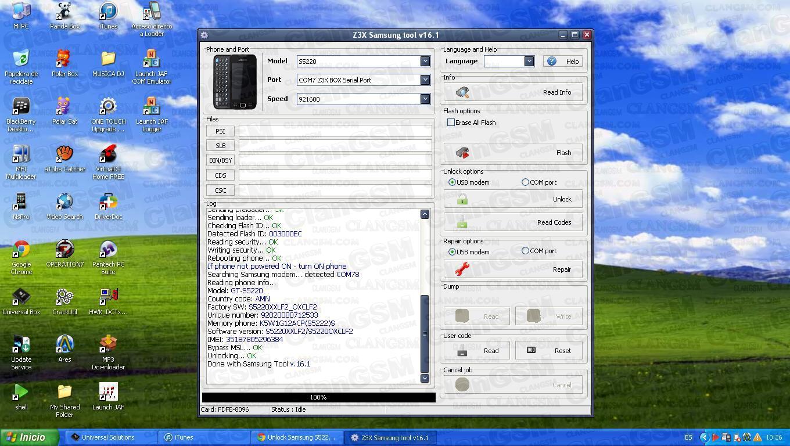Open Launch JAF desktop icon

coord(108,397)
